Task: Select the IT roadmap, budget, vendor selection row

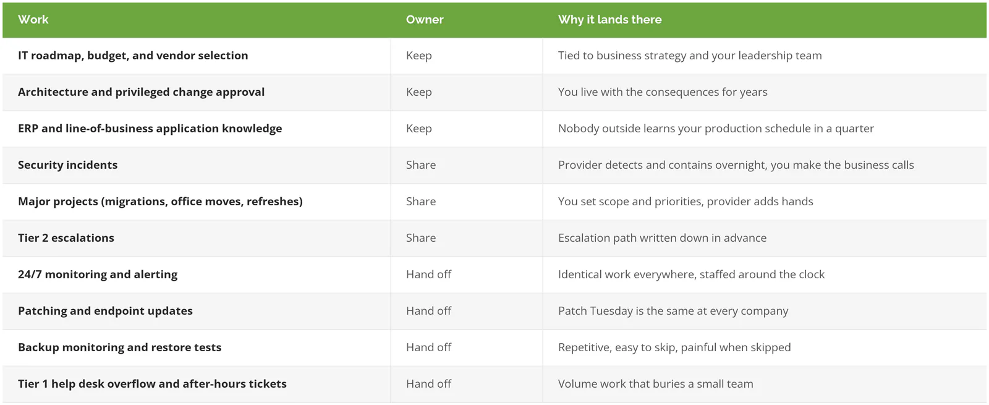Action: click(x=494, y=56)
